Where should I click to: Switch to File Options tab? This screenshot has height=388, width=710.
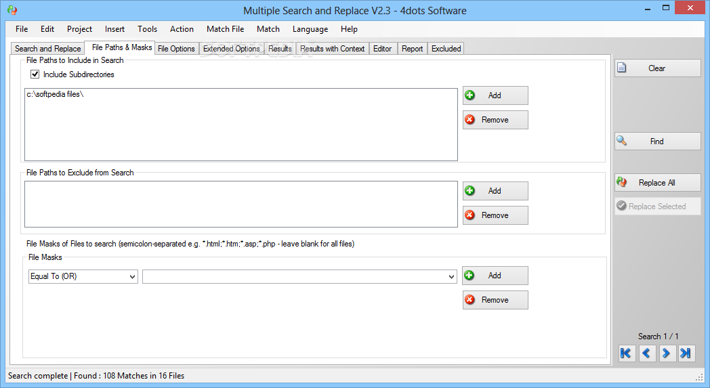(176, 49)
